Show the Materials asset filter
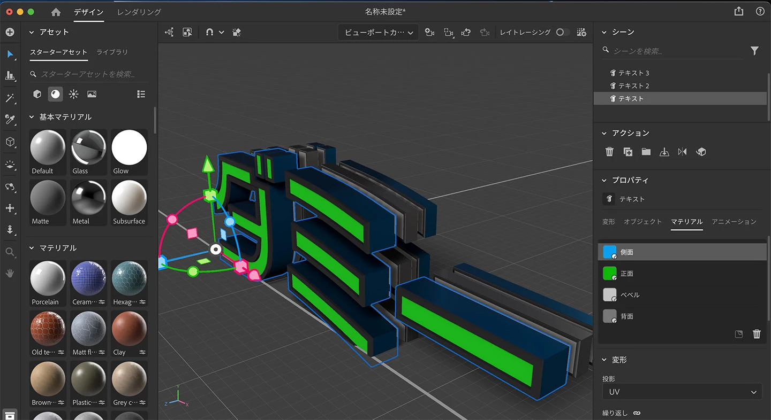Image resolution: width=771 pixels, height=420 pixels. [x=55, y=94]
